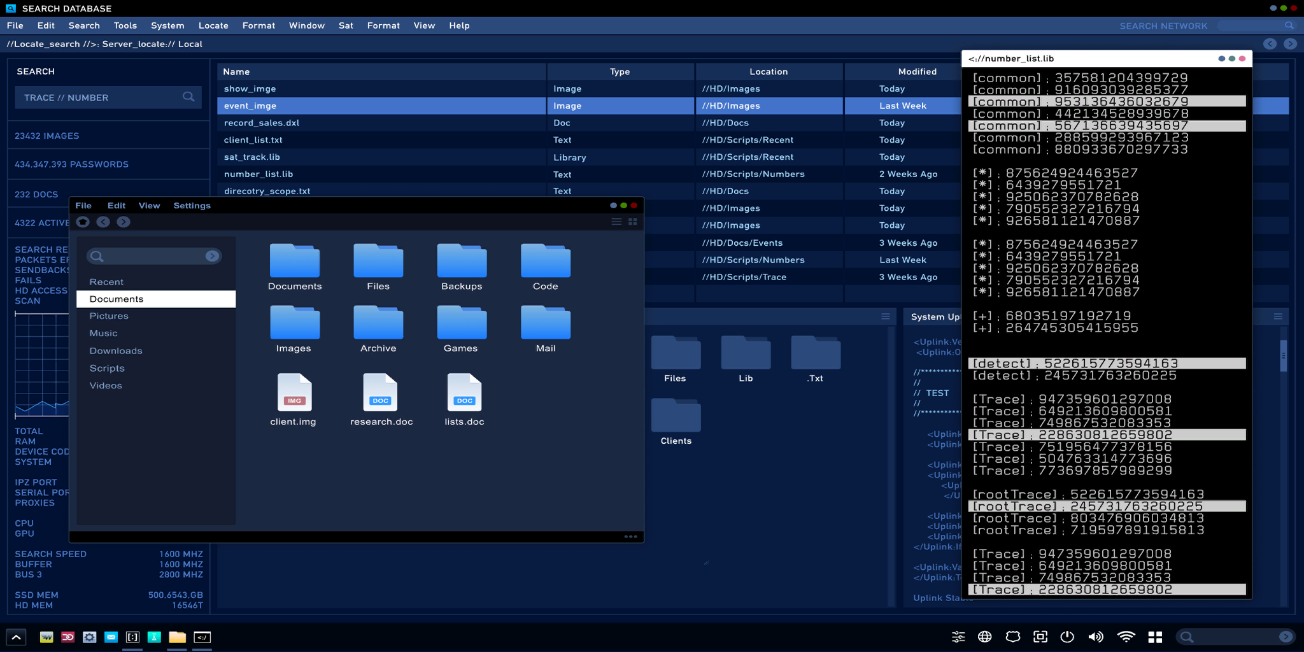Click the magnifier in the TRACE // NUMBER search box
Viewport: 1304px width, 652px height.
pyautogui.click(x=188, y=97)
